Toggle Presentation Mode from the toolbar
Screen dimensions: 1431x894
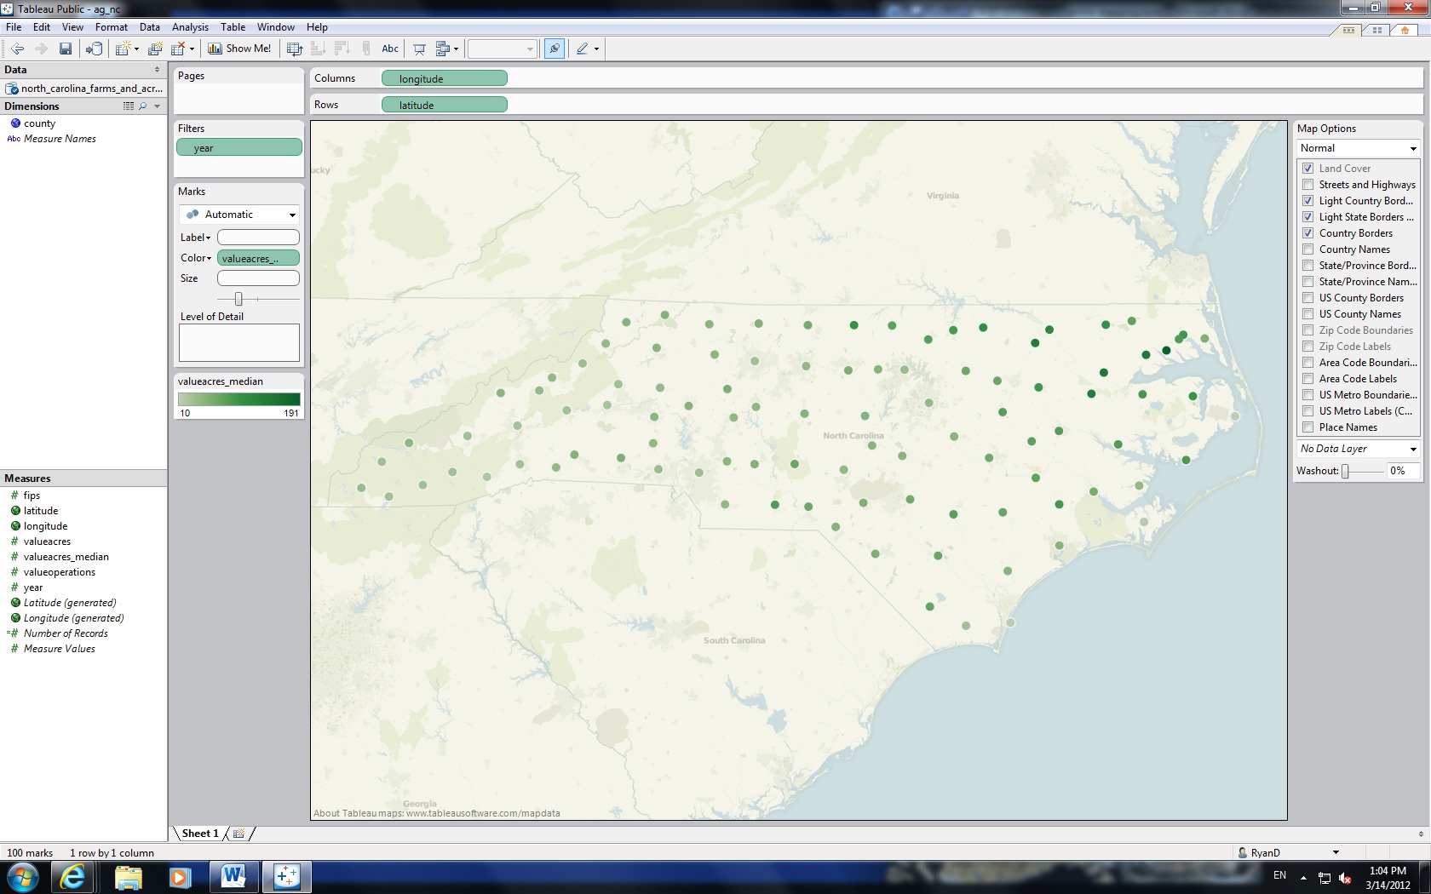point(419,49)
